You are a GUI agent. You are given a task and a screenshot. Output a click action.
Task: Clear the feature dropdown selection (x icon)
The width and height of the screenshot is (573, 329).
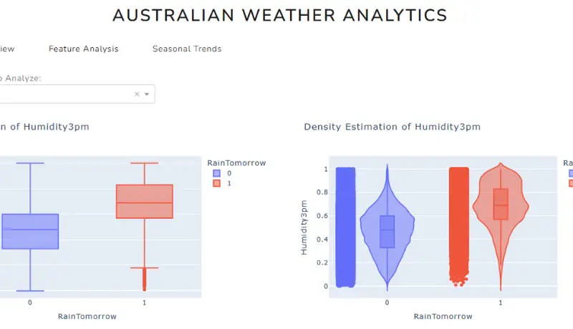(x=137, y=94)
